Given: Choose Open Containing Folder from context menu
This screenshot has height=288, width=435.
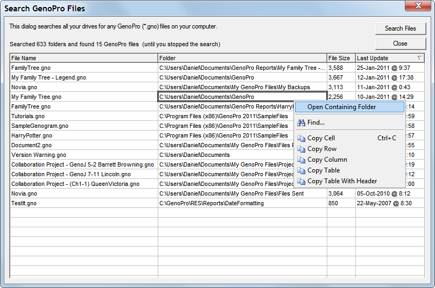Looking at the screenshot, I should (349, 107).
